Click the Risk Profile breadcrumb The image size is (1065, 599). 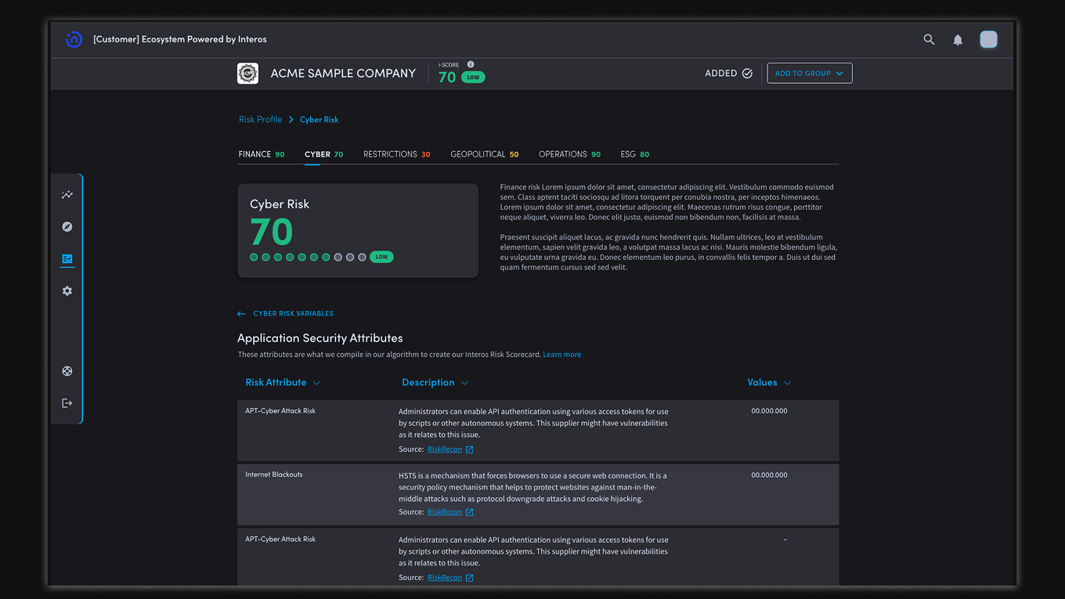point(260,119)
